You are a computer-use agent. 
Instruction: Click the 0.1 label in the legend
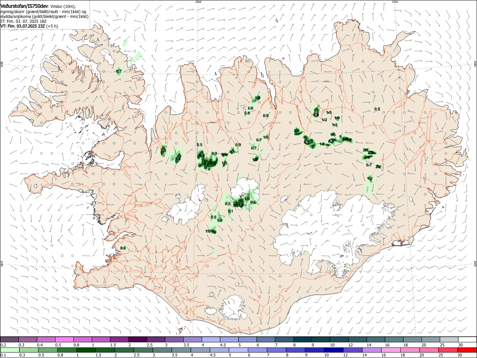click(x=3, y=355)
